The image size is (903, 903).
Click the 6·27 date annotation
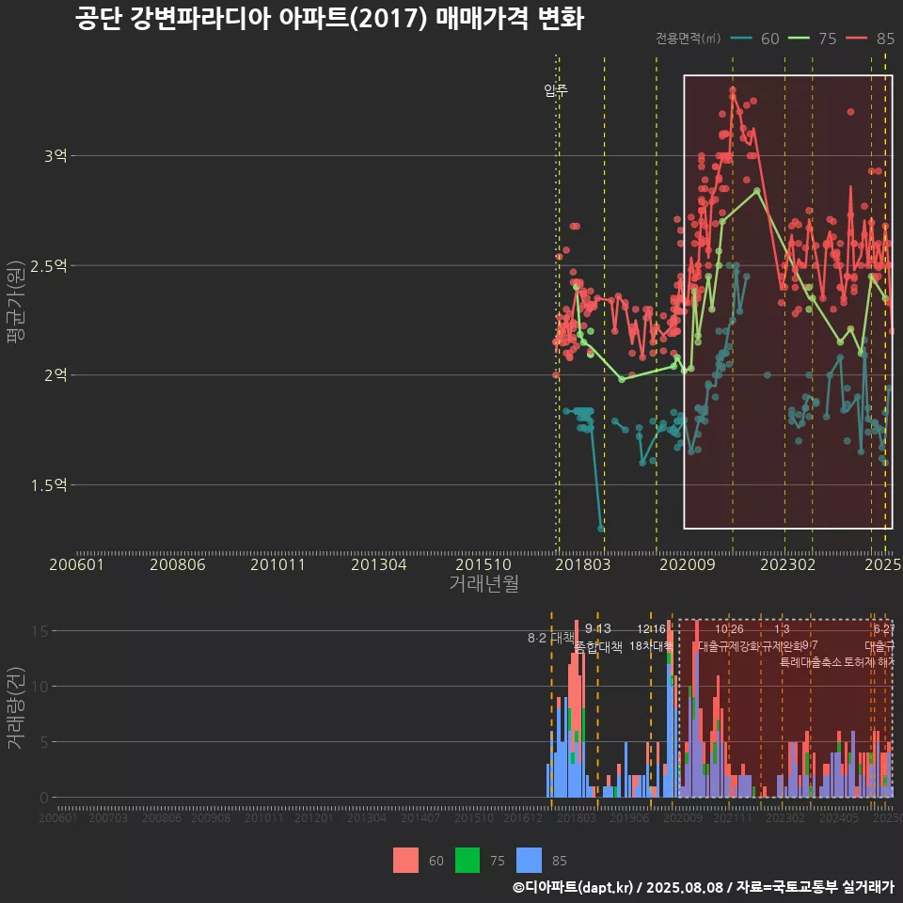[x=884, y=629]
